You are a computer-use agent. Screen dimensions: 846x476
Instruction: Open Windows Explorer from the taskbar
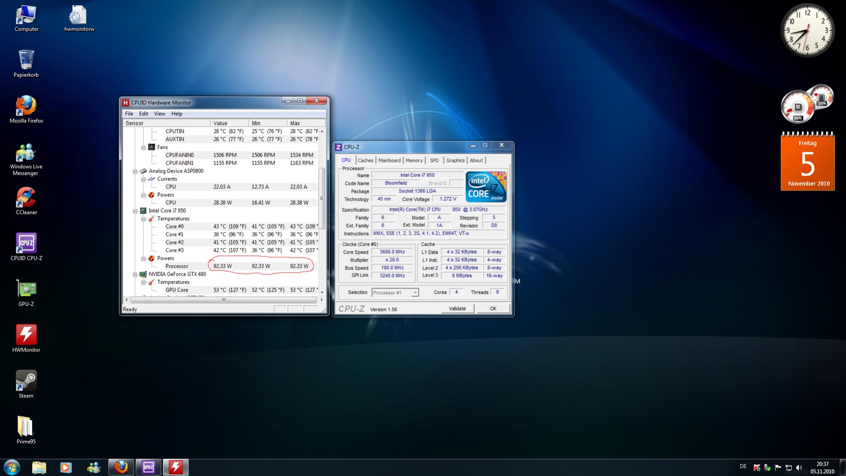point(39,467)
